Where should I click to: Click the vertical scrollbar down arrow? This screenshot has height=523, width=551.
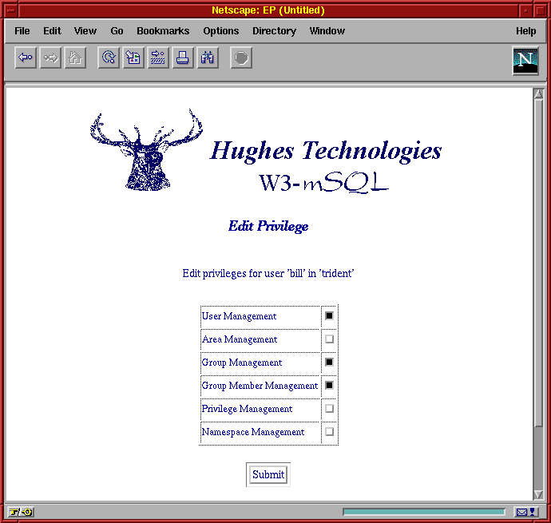coord(538,494)
